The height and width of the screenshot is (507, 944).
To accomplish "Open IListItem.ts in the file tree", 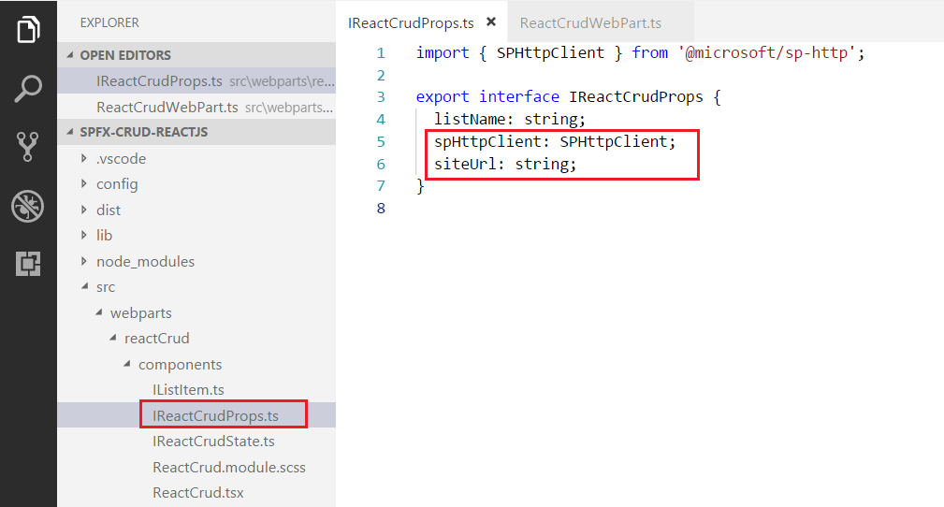I will 188,389.
